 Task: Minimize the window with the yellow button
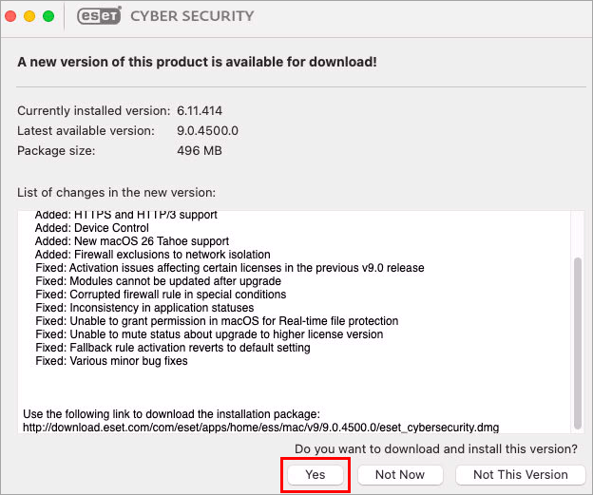coord(30,16)
